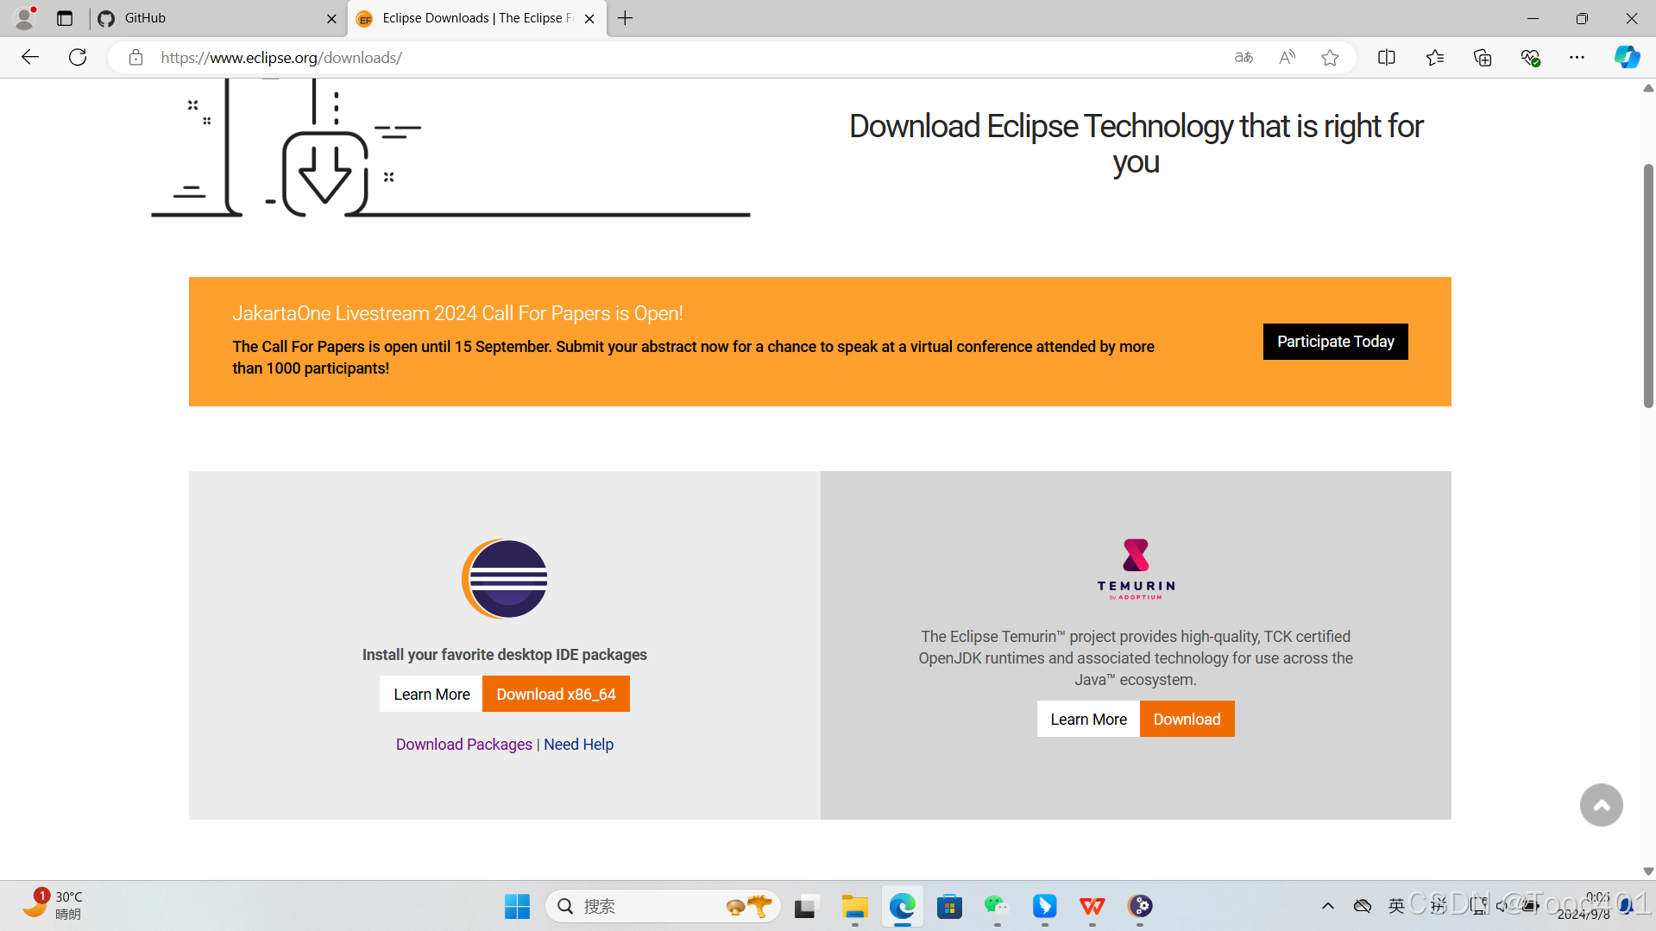Open Microsoft Store from the taskbar
This screenshot has width=1656, height=931.
949,906
